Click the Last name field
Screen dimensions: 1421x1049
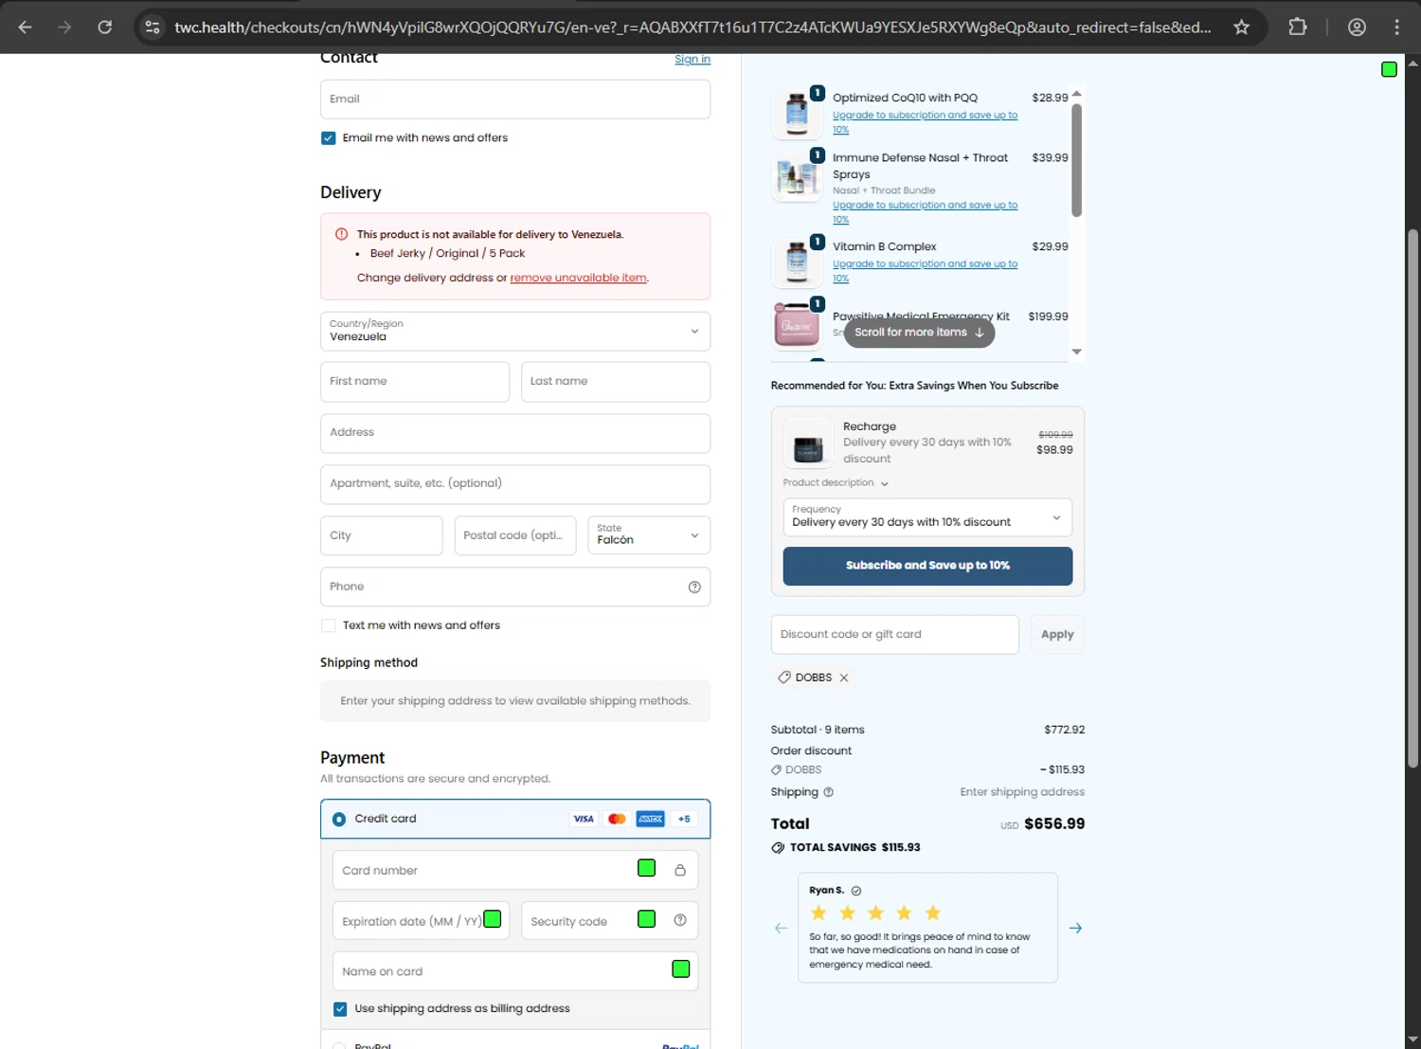pos(616,381)
